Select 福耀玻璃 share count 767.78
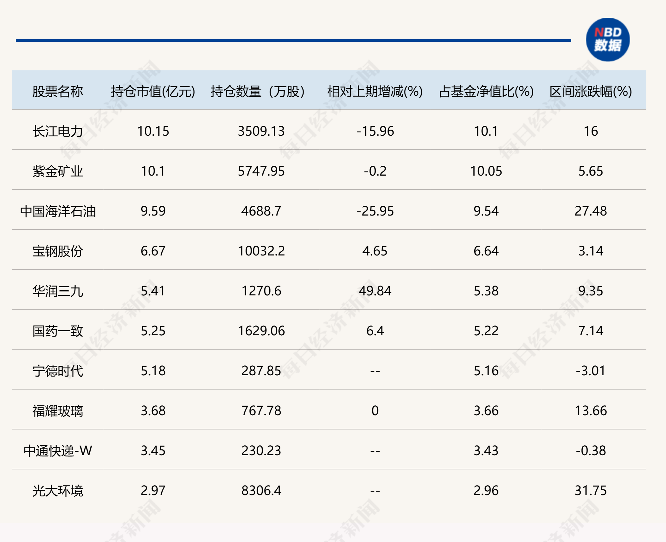 coord(261,411)
